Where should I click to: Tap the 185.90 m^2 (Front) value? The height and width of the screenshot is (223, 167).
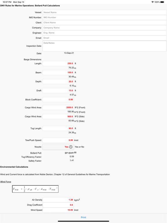click(76, 112)
